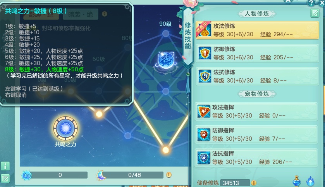Click the 法抗修炼 yin-yang shield icon
The width and height of the screenshot is (325, 187).
(x=205, y=76)
